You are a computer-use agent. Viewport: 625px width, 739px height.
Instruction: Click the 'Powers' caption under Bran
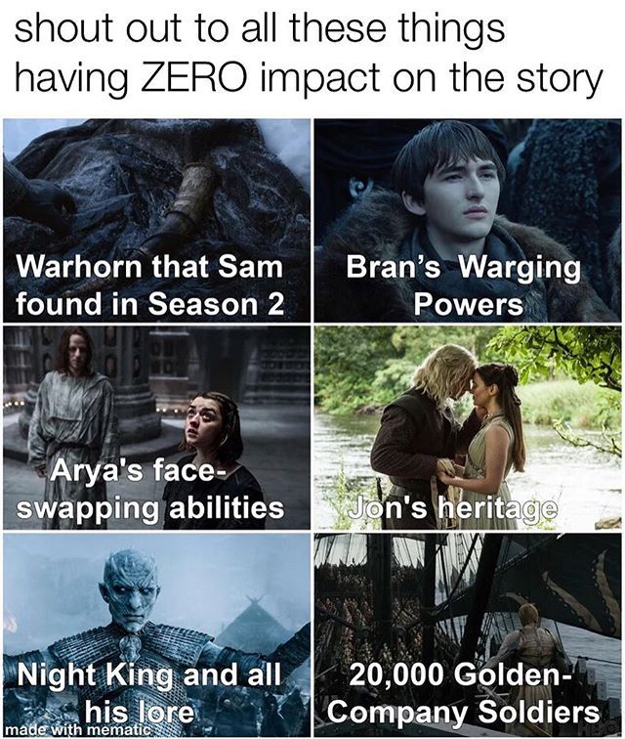[468, 304]
